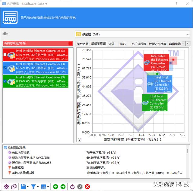Click the filter funnel icon
Screen dimensions: 193x191
point(33,187)
